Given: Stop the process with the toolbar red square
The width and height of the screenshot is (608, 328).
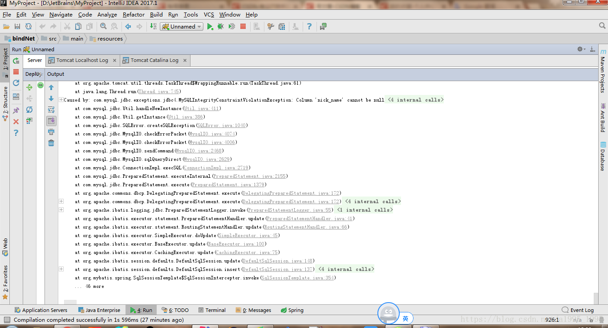Looking at the screenshot, I should pos(243,27).
